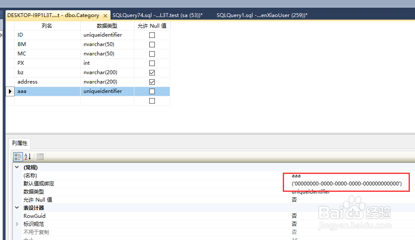Toggle Allow Null checkbox for MC column
The image size is (415, 240).
[x=152, y=54]
